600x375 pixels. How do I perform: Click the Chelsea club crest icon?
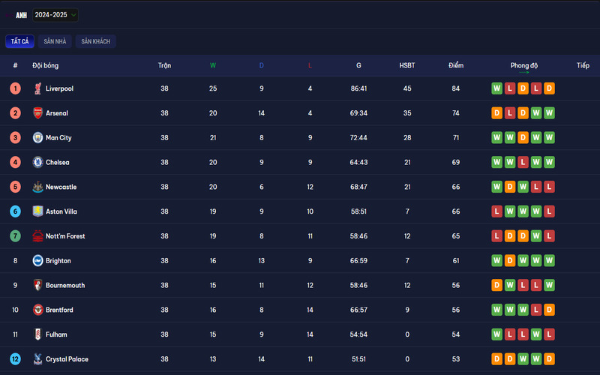(x=37, y=162)
